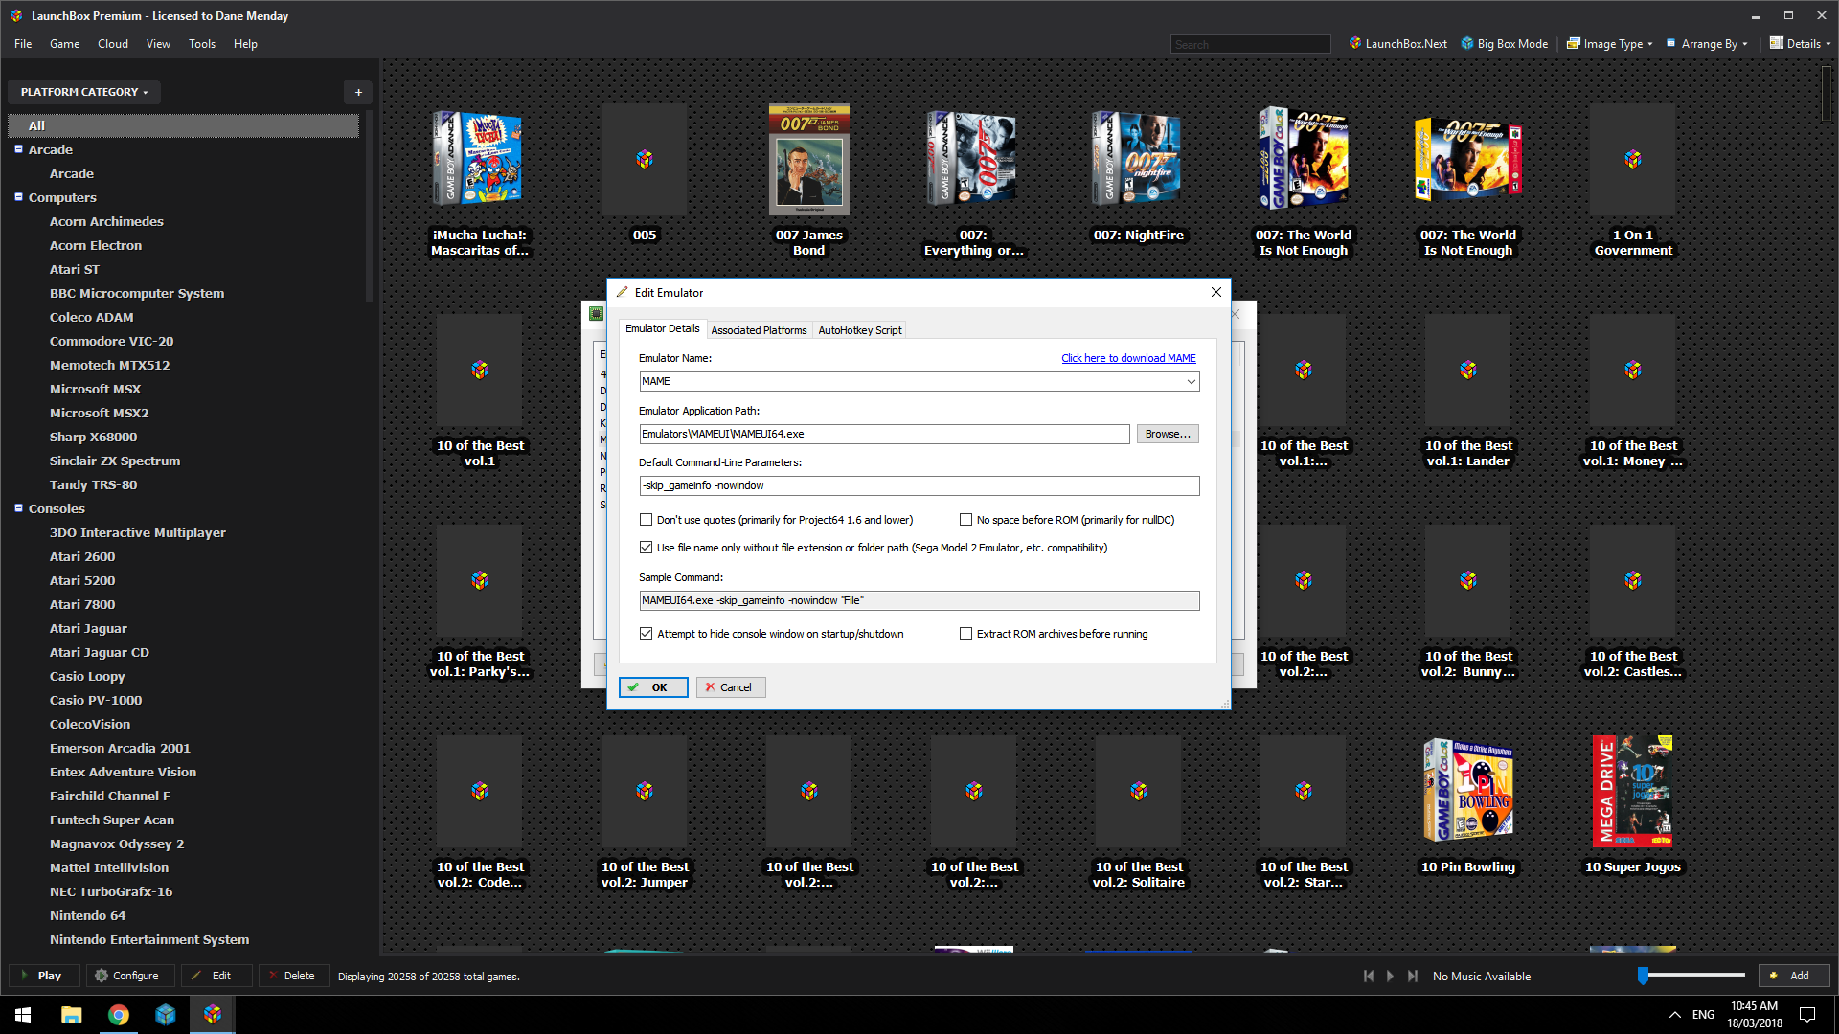Click the plus button beside Platform Category
Viewport: 1839px width, 1034px height.
(358, 92)
